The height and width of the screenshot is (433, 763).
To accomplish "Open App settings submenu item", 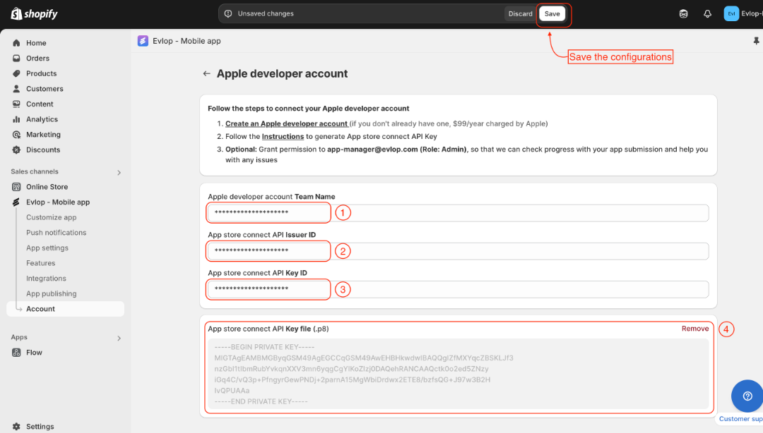I will 47,248.
